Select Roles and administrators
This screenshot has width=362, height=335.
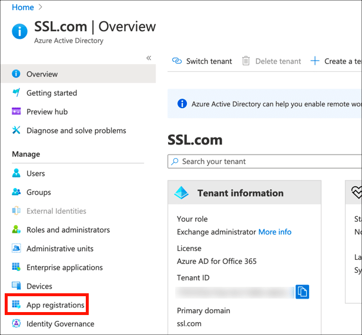click(x=68, y=230)
